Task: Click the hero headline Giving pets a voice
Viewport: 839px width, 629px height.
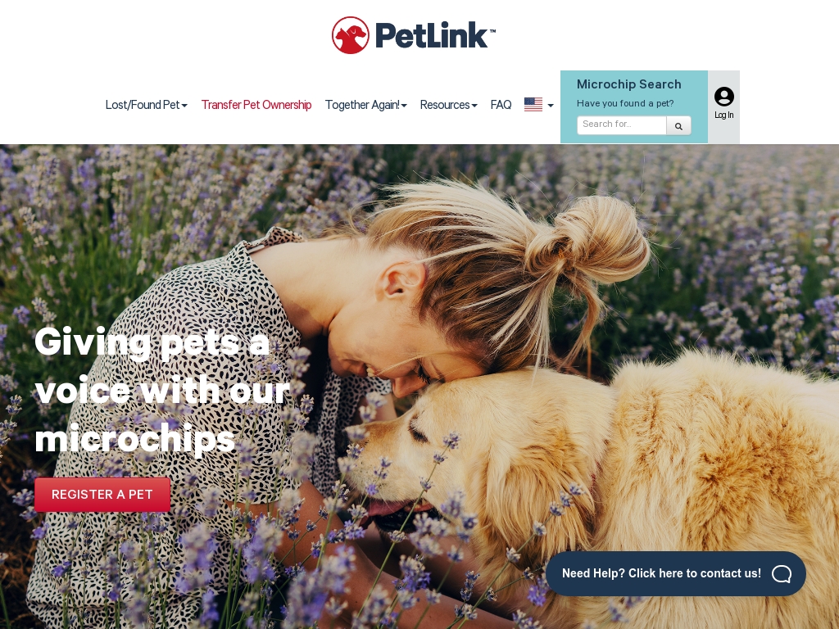Action: click(162, 391)
